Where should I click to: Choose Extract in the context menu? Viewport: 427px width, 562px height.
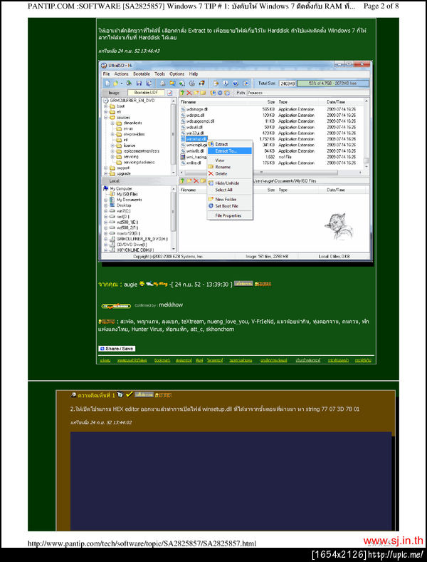pyautogui.click(x=230, y=145)
